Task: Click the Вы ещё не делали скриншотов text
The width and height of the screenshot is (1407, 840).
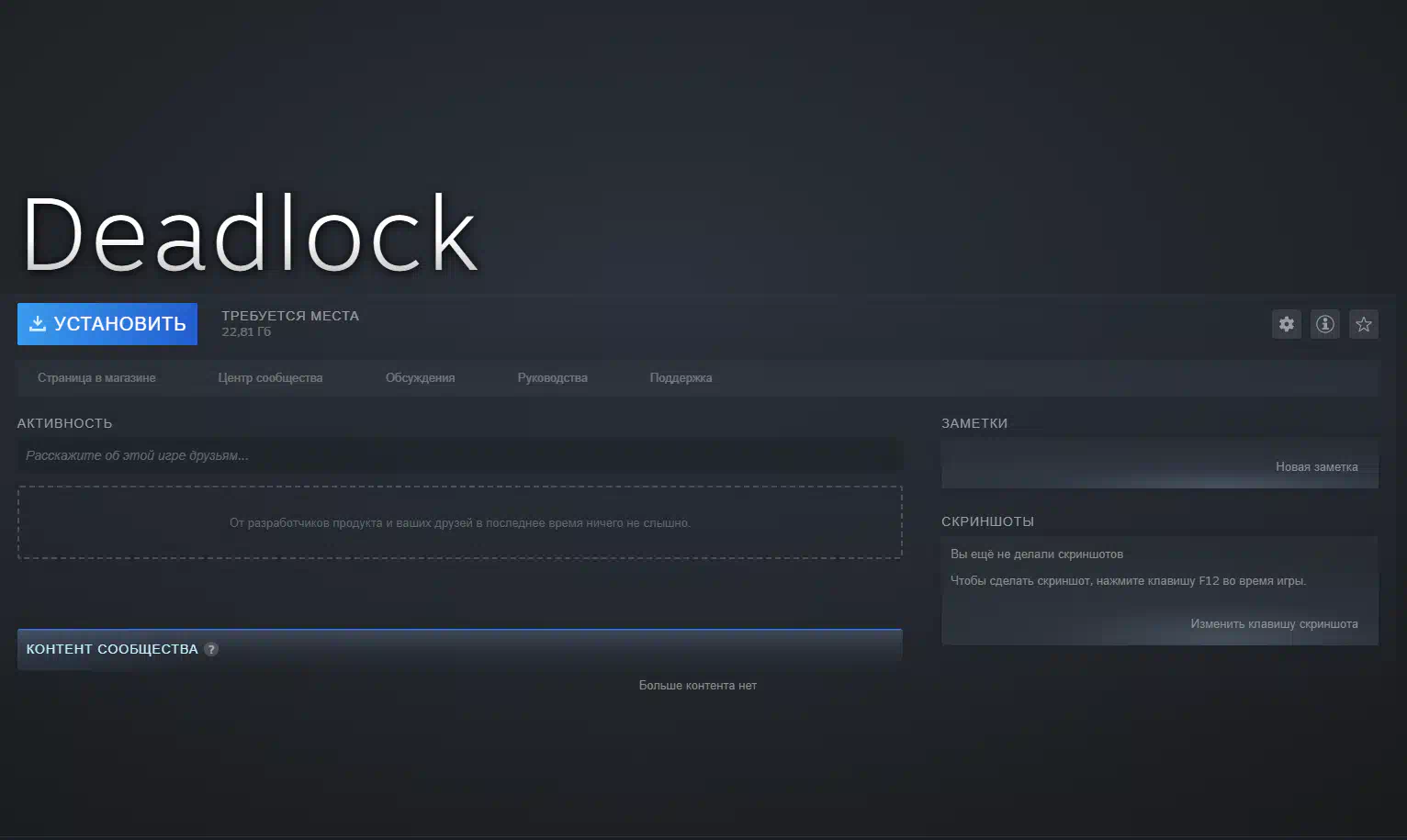Action: tap(1037, 554)
